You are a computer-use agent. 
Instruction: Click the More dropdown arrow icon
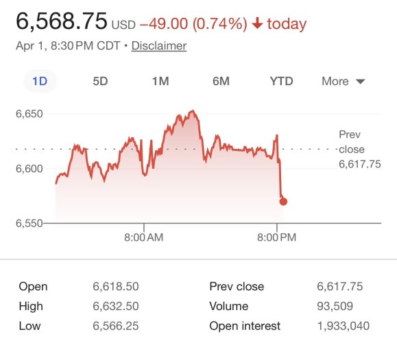point(360,82)
